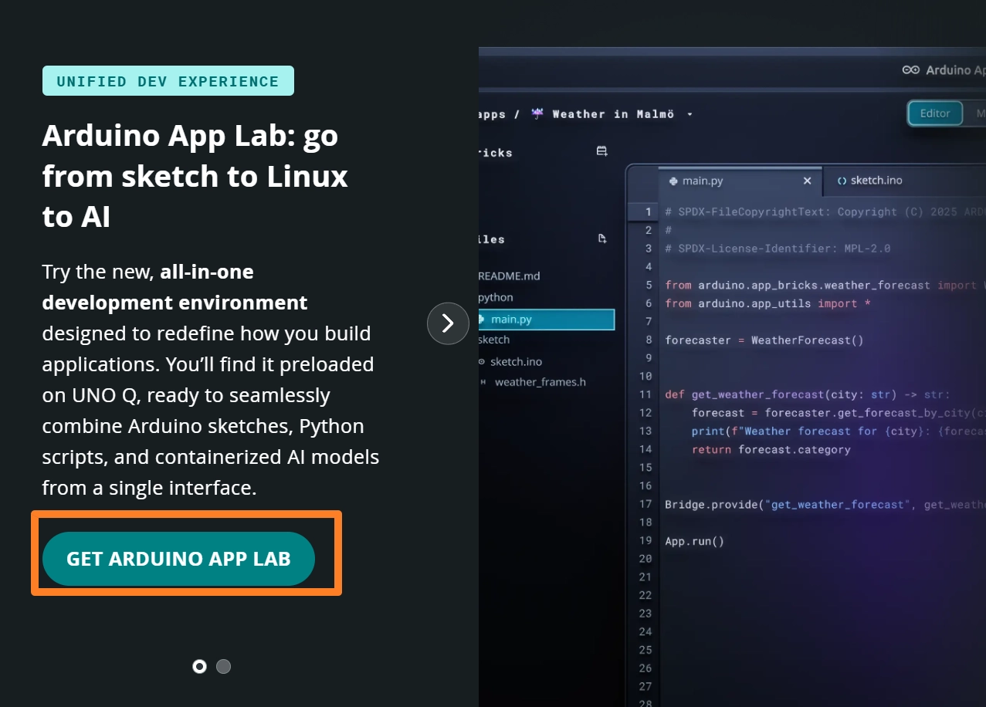Click the bold 'all-in-one development environment' text
This screenshot has width=986, height=707.
tap(174, 287)
